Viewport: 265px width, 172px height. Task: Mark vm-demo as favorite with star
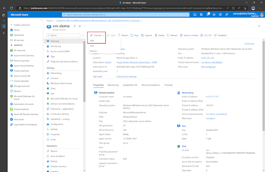[80, 26]
